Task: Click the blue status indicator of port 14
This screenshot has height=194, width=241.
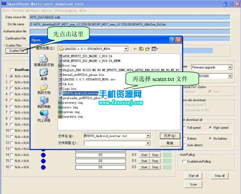Action: coord(43,155)
